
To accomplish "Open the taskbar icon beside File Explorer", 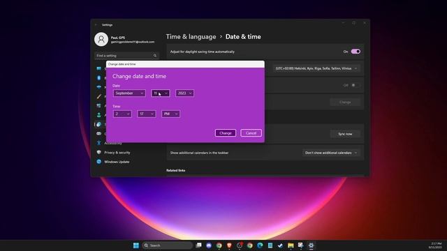I will click(301, 245).
